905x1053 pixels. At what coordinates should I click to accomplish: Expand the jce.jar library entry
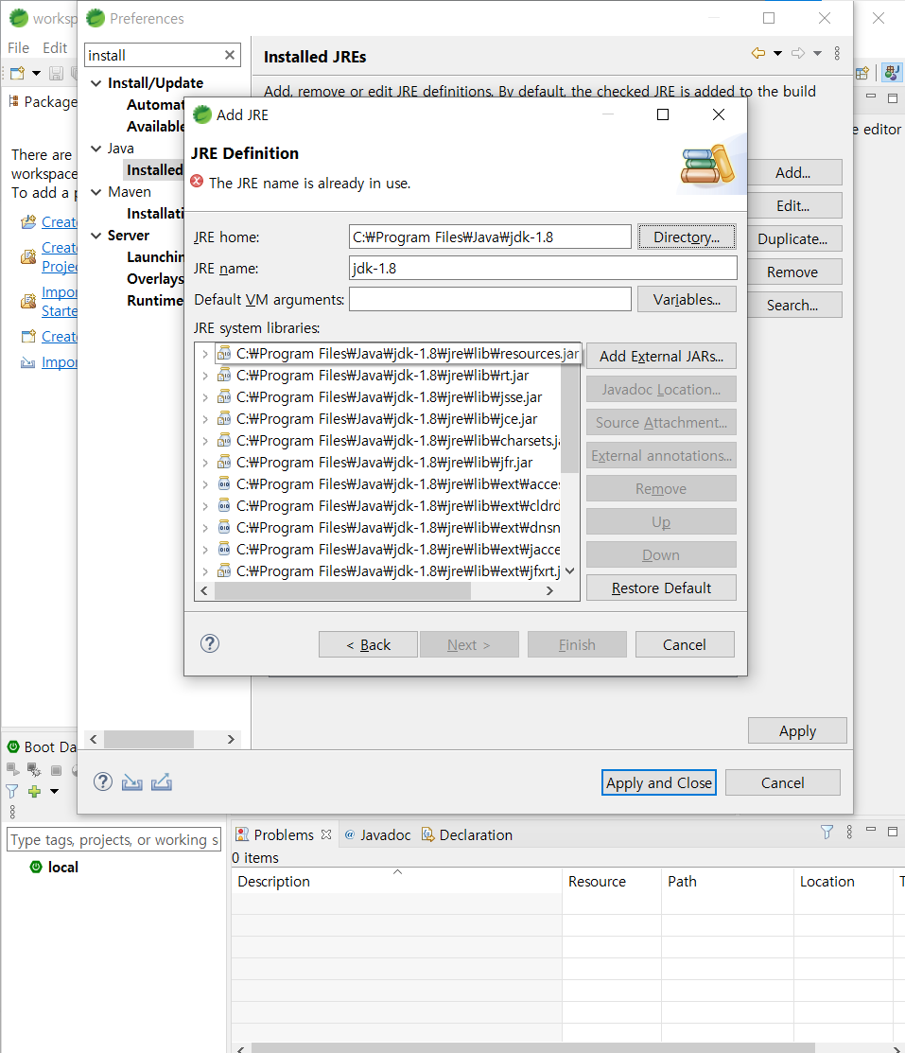pyautogui.click(x=205, y=418)
